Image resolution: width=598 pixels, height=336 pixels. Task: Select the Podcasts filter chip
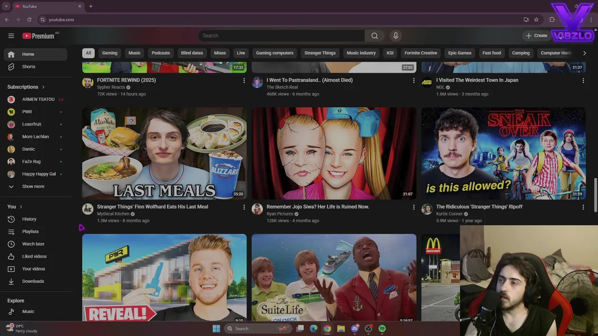[x=161, y=53]
